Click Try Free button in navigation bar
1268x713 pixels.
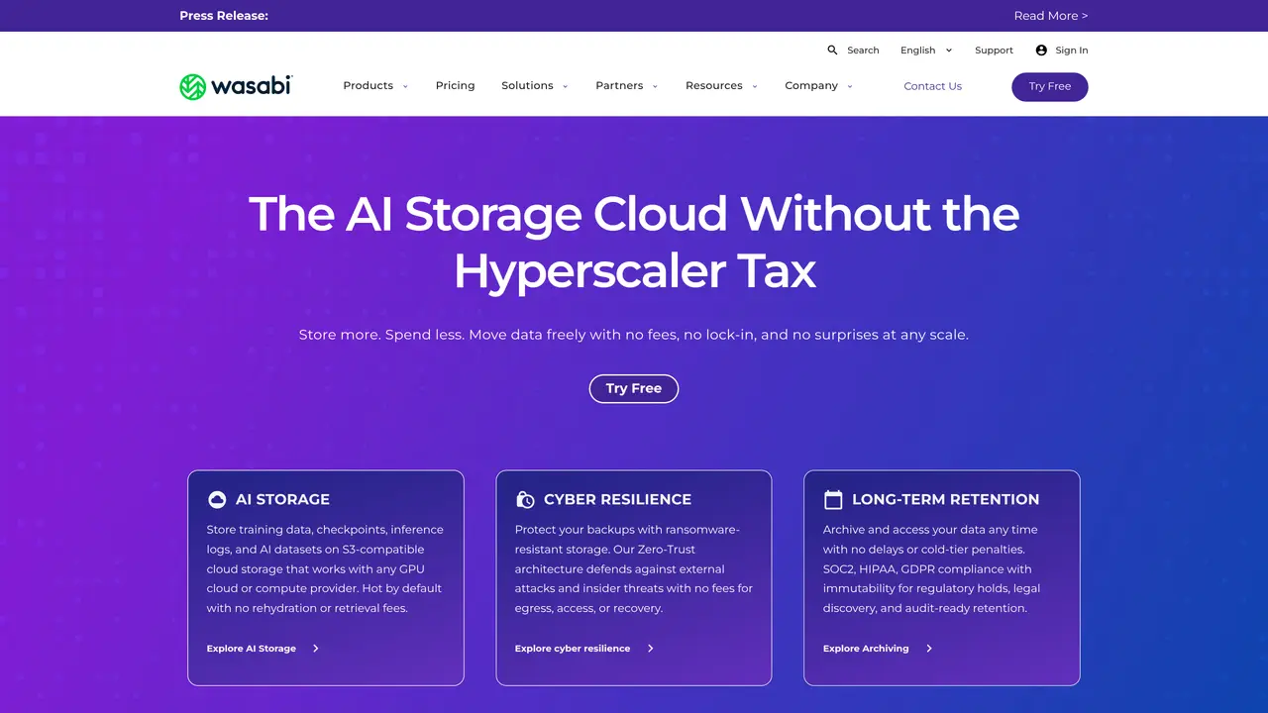[1050, 87]
